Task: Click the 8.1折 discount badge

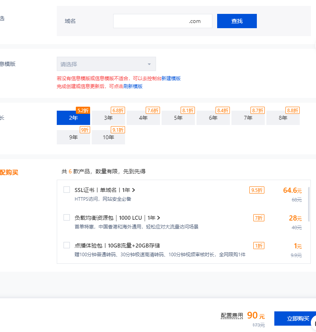Action: [x=188, y=110]
